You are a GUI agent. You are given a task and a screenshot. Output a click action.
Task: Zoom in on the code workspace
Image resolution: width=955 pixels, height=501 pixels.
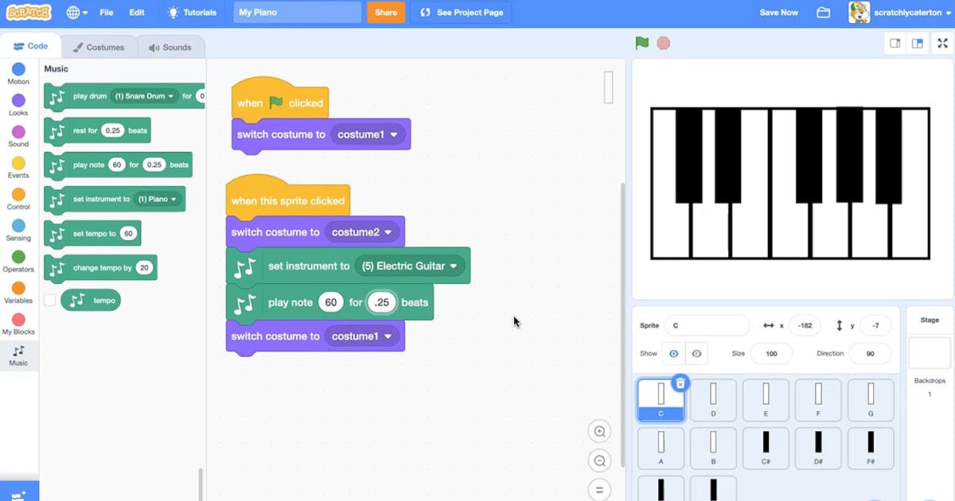tap(599, 431)
